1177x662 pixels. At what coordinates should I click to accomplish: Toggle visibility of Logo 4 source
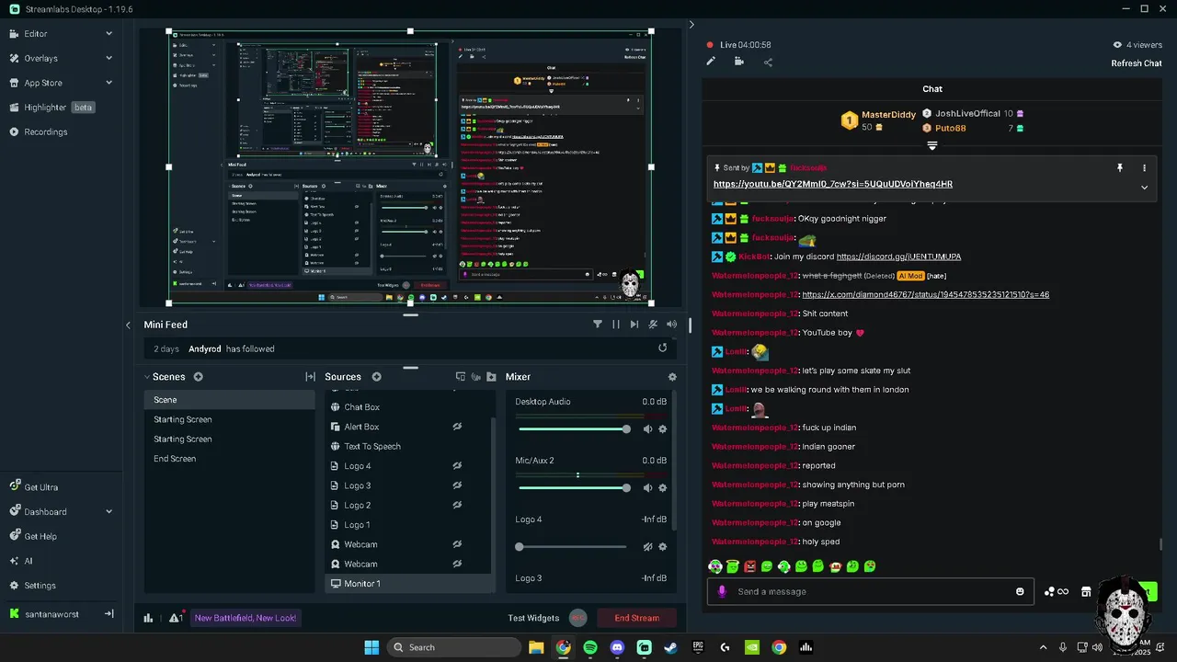[x=457, y=466]
